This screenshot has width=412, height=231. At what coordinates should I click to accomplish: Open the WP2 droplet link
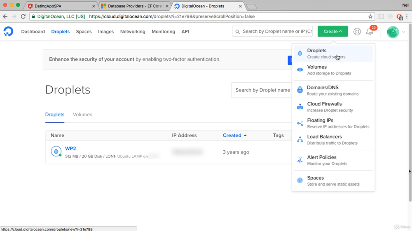click(x=70, y=149)
